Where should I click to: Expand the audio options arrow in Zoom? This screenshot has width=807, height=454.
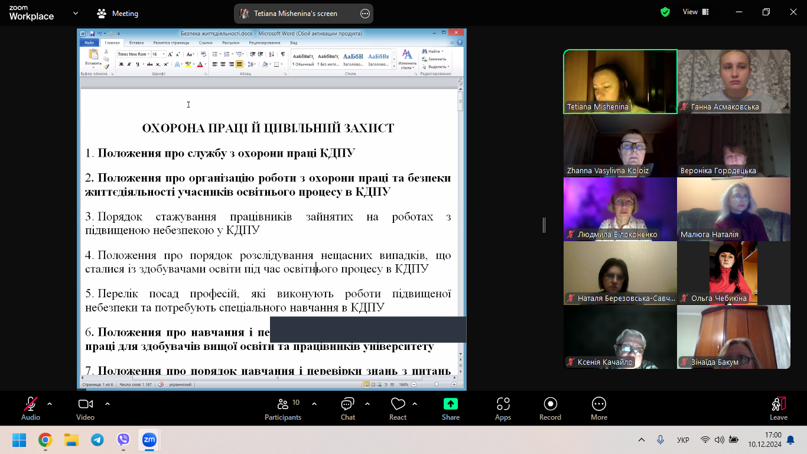pos(50,404)
